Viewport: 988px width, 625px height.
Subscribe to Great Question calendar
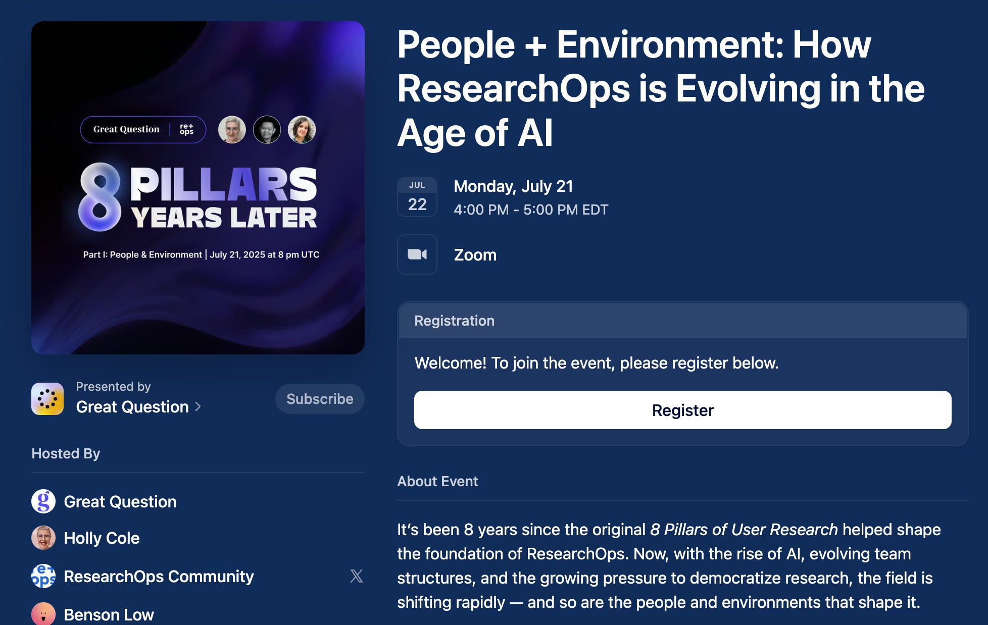[x=320, y=399]
